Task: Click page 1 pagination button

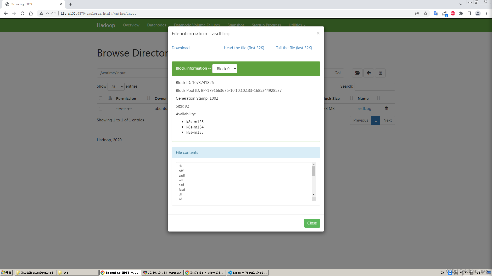Action: 376,120
